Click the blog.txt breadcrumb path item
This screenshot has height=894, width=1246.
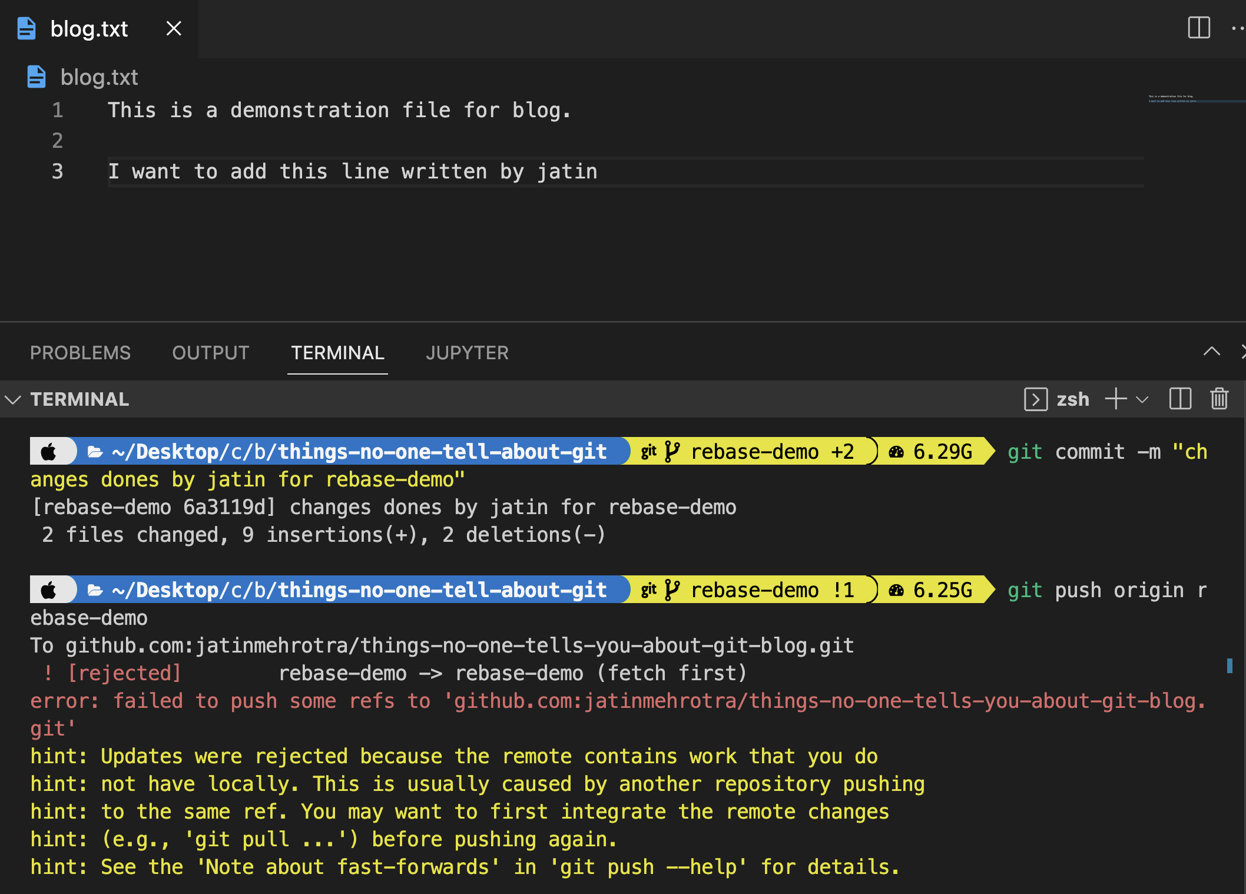click(99, 77)
